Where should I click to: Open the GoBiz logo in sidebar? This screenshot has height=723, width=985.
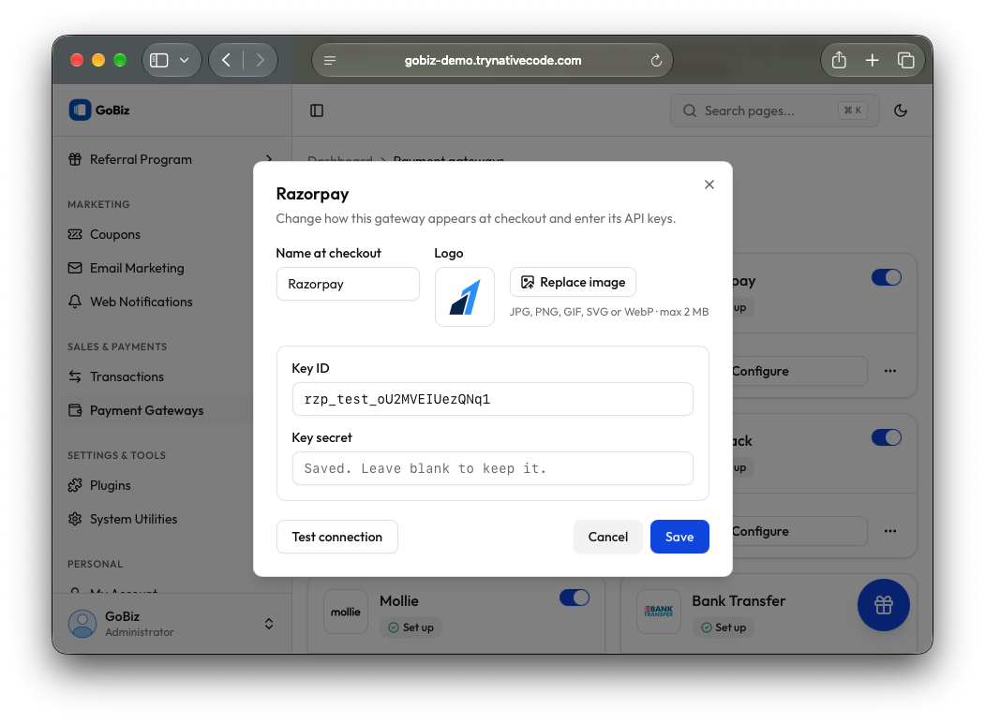(x=99, y=110)
